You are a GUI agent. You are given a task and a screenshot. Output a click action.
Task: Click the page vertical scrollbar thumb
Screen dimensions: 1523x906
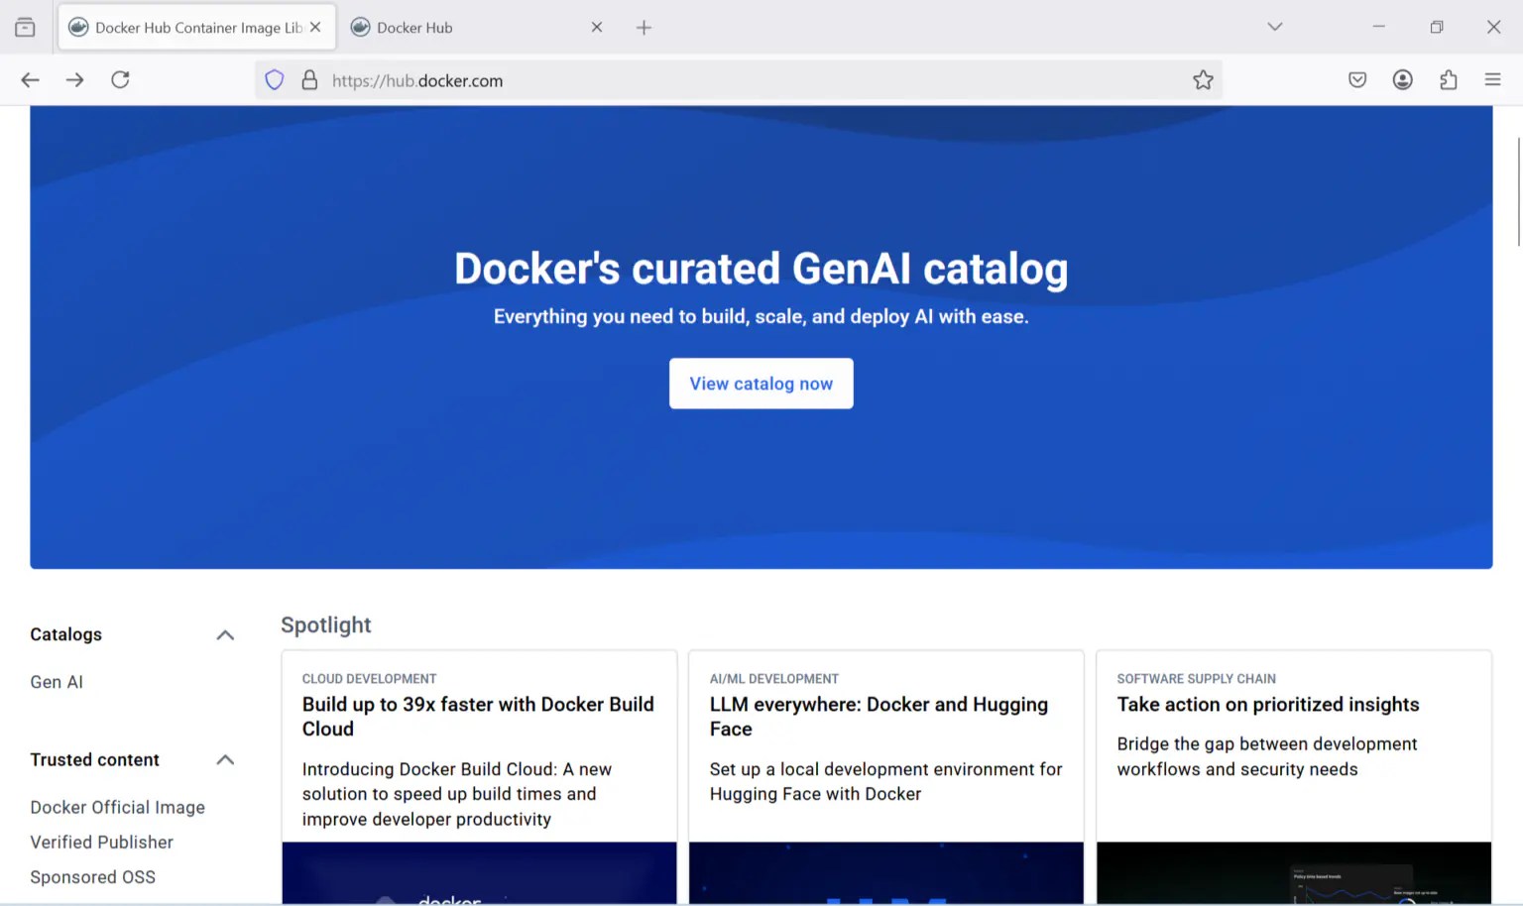click(1518, 191)
